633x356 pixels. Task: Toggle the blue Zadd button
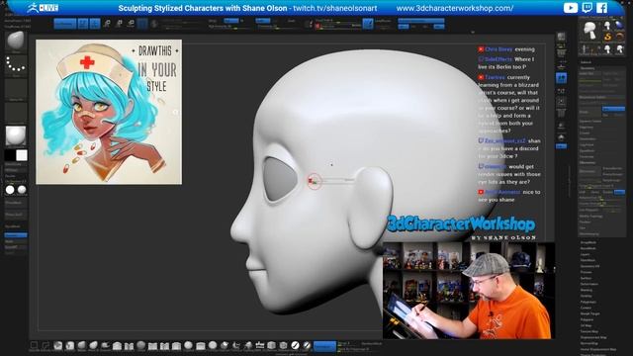[x=262, y=21]
